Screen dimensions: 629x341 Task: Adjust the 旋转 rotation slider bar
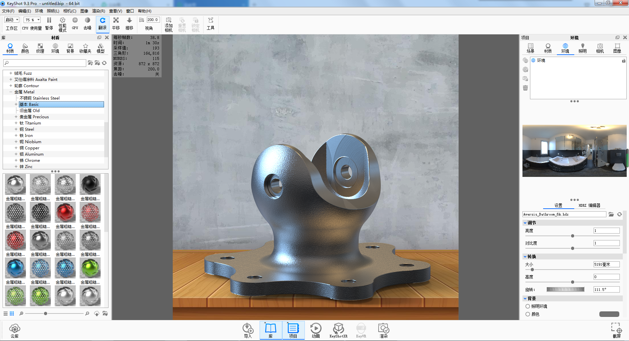(x=565, y=289)
